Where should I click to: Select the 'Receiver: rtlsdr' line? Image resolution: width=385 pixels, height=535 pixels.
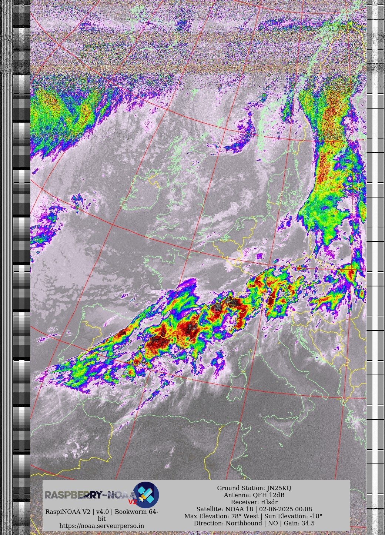click(x=254, y=502)
